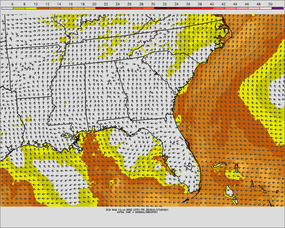Click the legend label "30"
Screen dimensions: 285x228
tap(153, 4)
